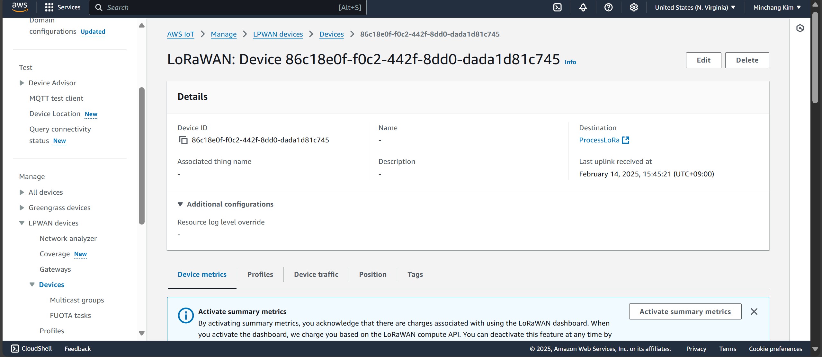
Task: Click the search magnifier icon
Action: click(x=99, y=7)
